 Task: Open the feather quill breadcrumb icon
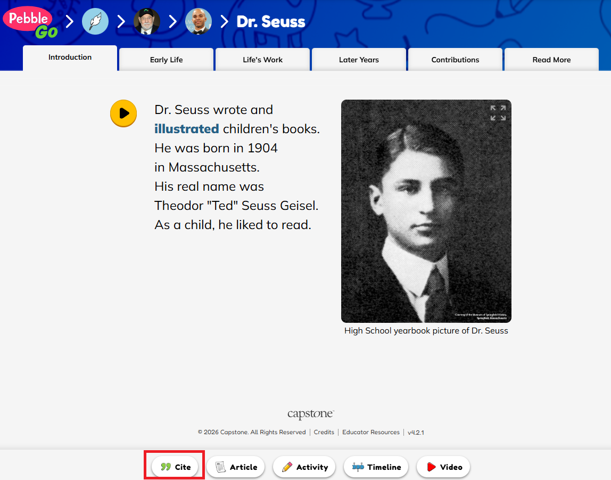pyautogui.click(x=95, y=22)
